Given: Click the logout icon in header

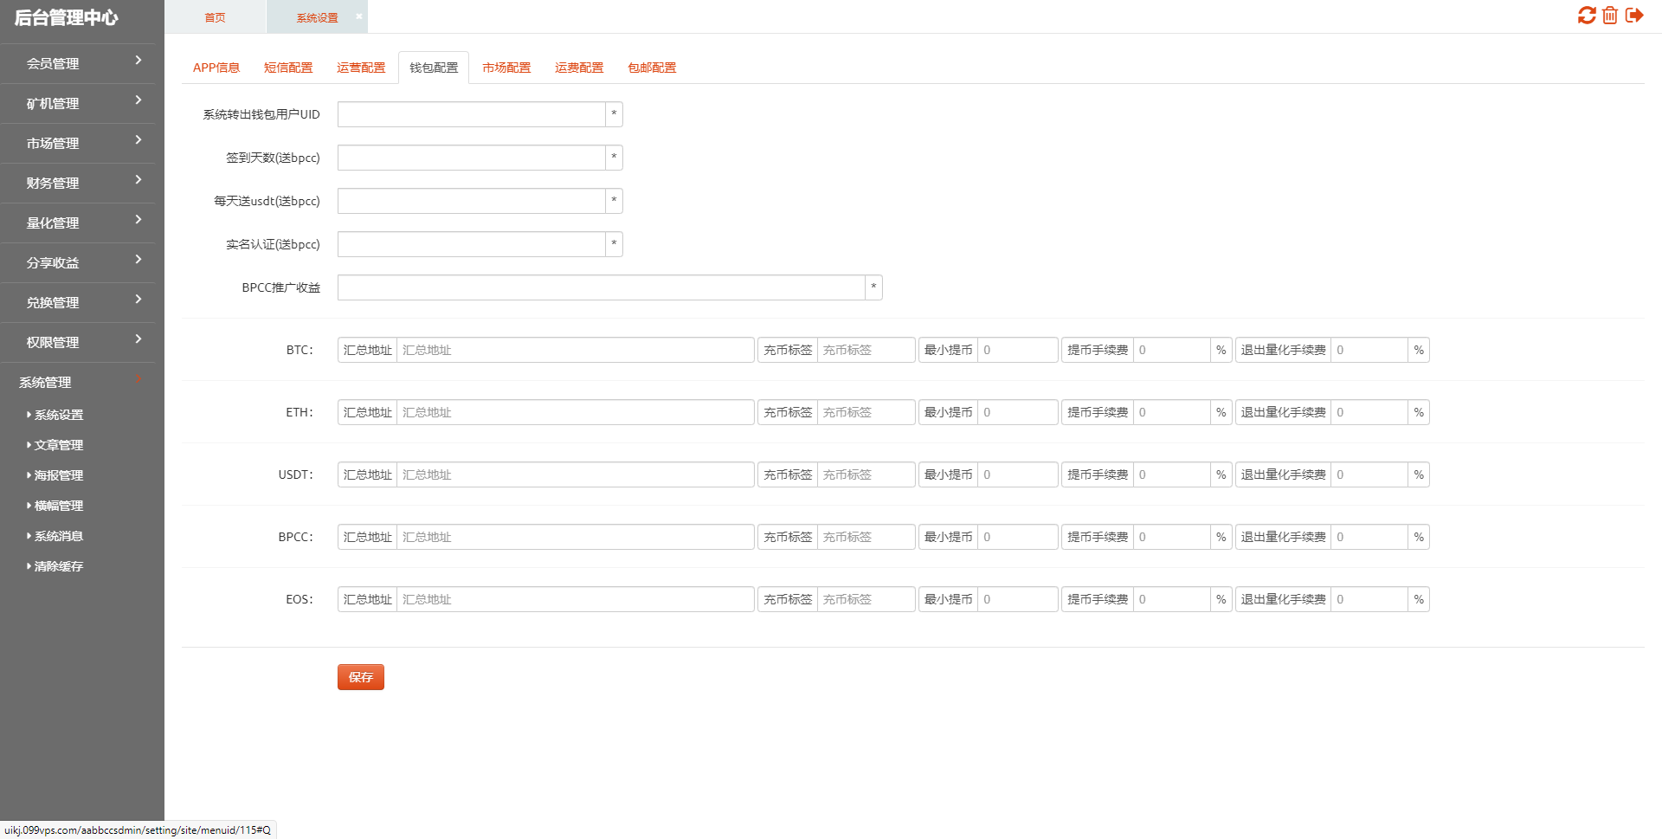Looking at the screenshot, I should [x=1634, y=16].
